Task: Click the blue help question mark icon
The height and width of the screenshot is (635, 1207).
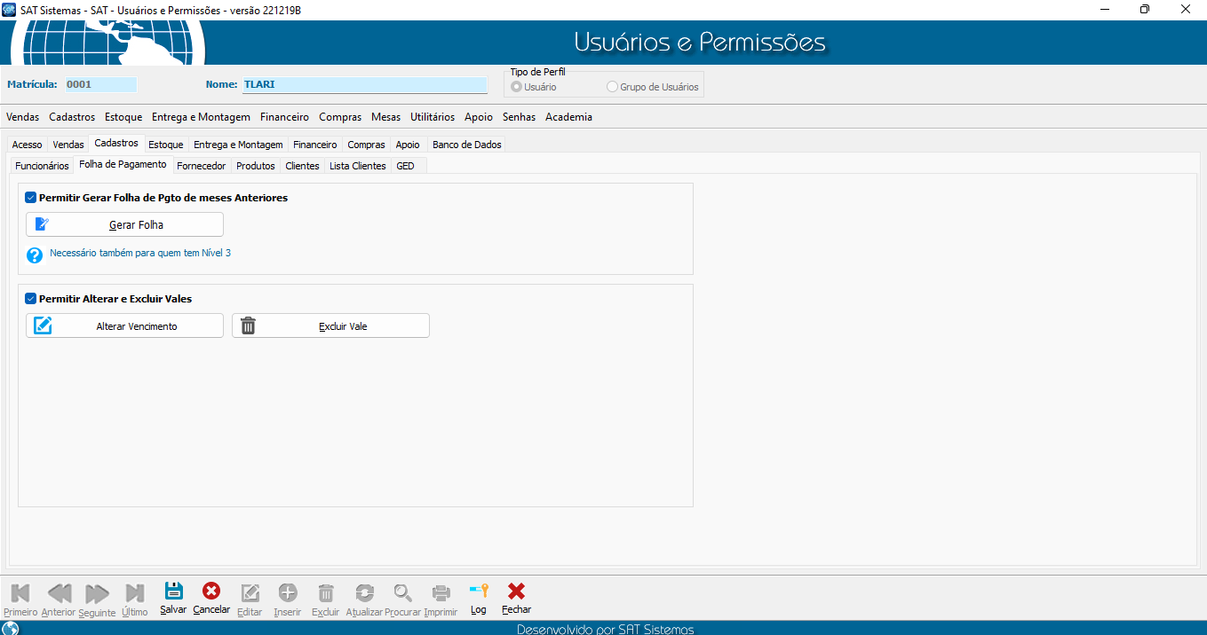Action: (x=35, y=255)
